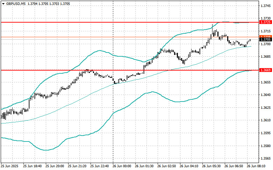Click the 1.3565 price scale value
Viewport: 273px width, 170px height.
(266, 159)
